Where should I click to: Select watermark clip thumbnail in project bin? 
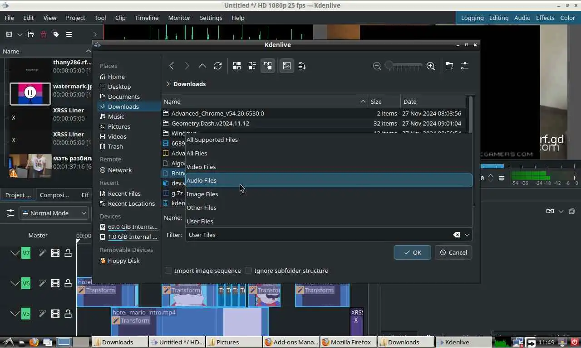click(x=30, y=93)
